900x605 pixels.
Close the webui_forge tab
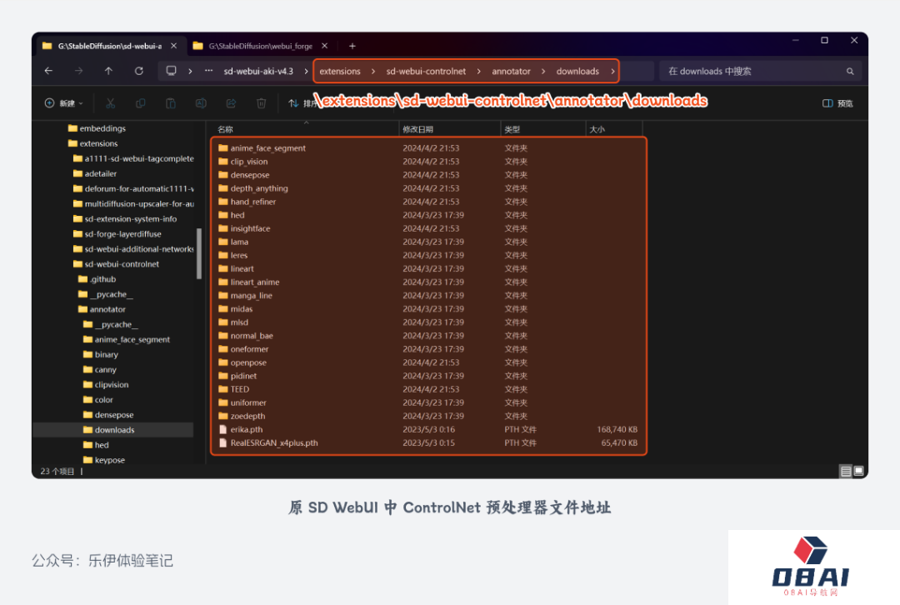point(325,46)
